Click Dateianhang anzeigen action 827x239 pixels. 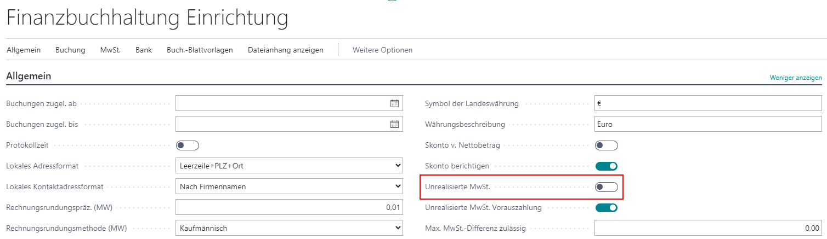pyautogui.click(x=285, y=50)
